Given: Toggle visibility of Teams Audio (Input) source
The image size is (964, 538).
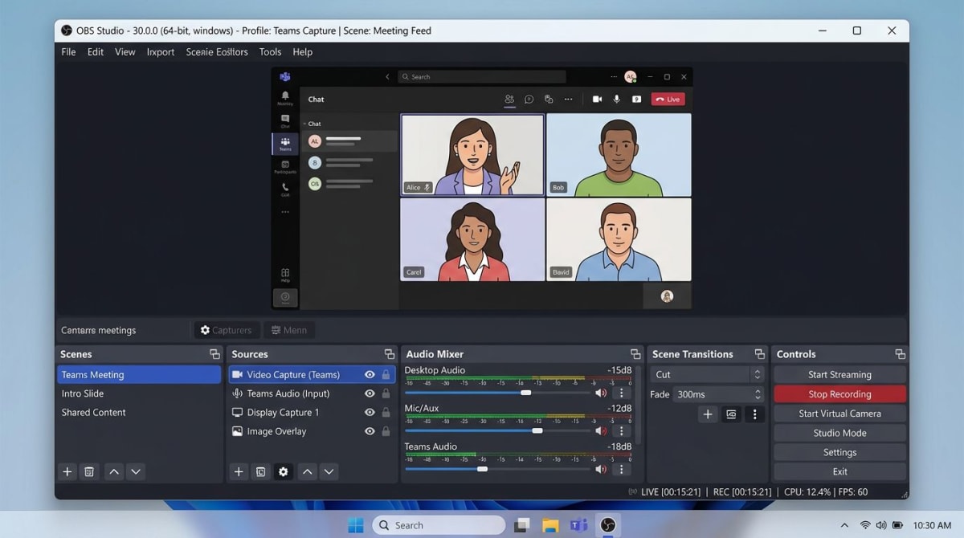Looking at the screenshot, I should (x=370, y=393).
